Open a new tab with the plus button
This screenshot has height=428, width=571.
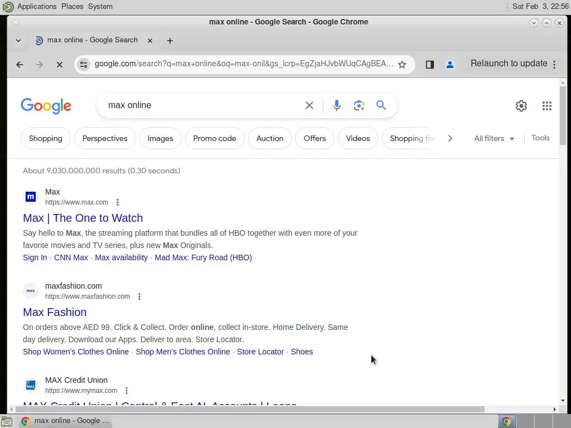[170, 41]
